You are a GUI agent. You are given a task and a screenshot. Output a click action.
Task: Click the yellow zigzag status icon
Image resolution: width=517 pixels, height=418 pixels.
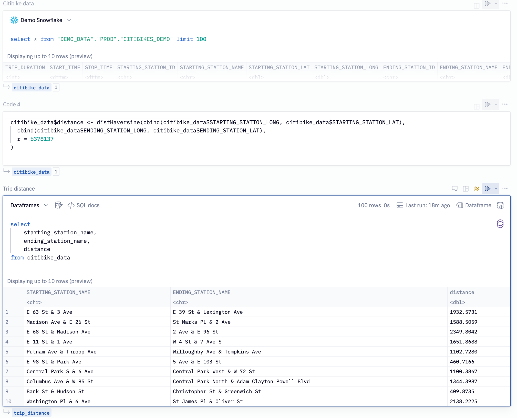(477, 189)
